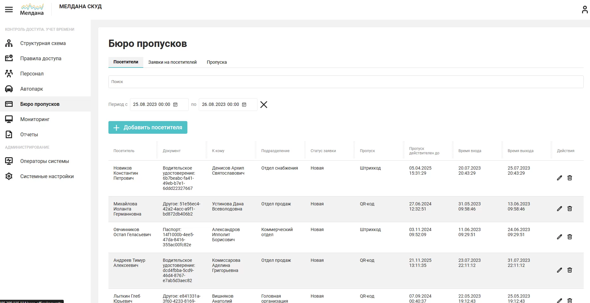Image resolution: width=590 pixels, height=303 pixels.
Task: Open calendar for period start date
Action: [175, 105]
